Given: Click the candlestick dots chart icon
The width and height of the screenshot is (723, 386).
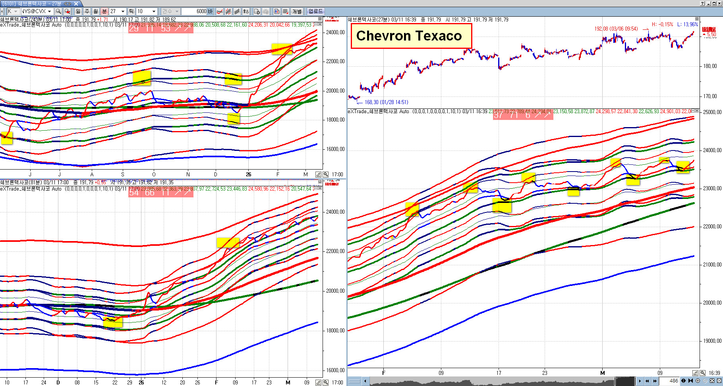Looking at the screenshot, I should [228, 12].
